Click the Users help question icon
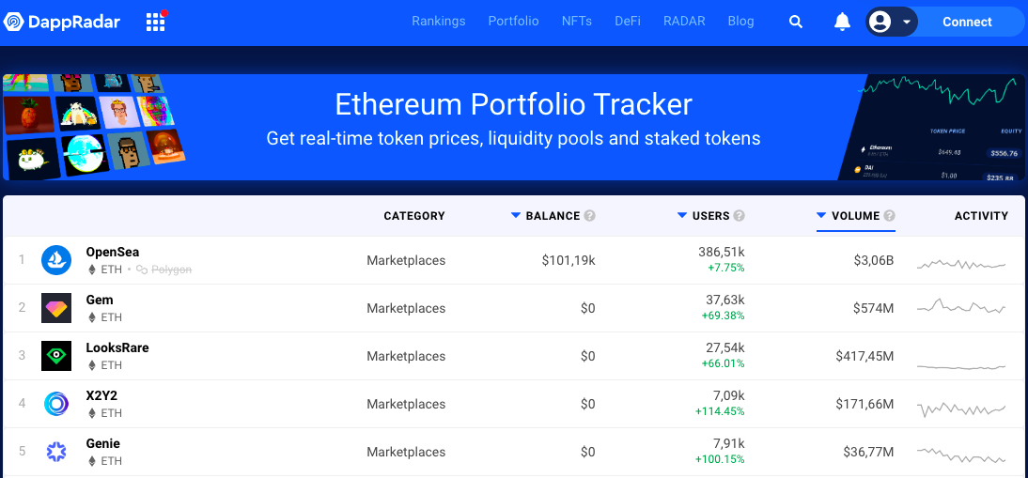The width and height of the screenshot is (1028, 478). tap(739, 215)
